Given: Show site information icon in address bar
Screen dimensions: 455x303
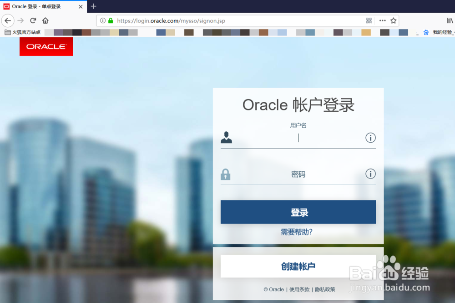Looking at the screenshot, I should pyautogui.click(x=103, y=20).
